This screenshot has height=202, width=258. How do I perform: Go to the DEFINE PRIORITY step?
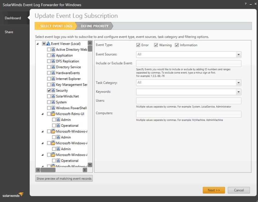(x=94, y=26)
